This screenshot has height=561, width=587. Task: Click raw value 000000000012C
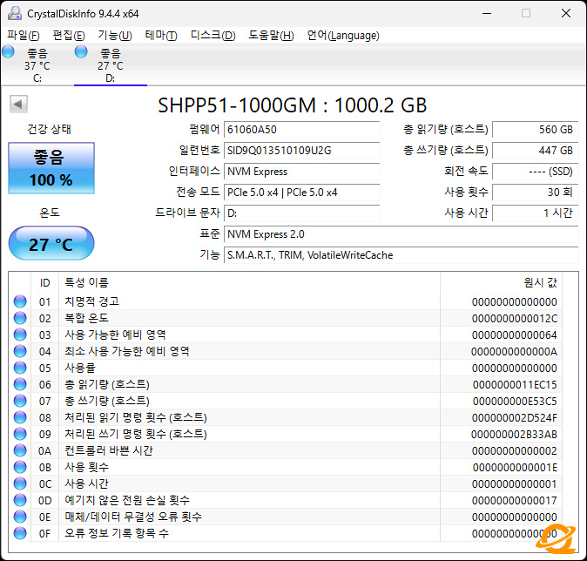[x=515, y=319]
